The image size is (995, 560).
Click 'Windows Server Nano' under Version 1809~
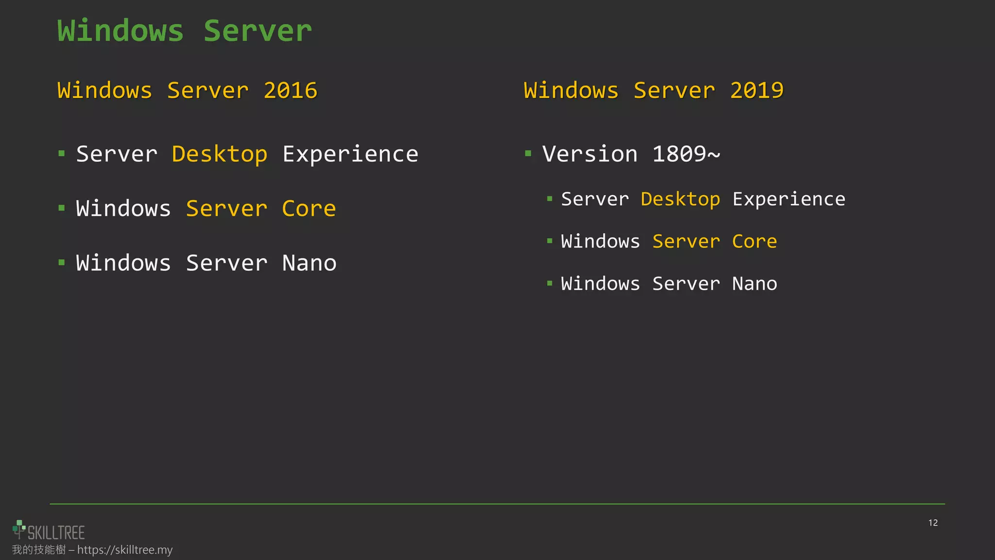[x=669, y=284]
